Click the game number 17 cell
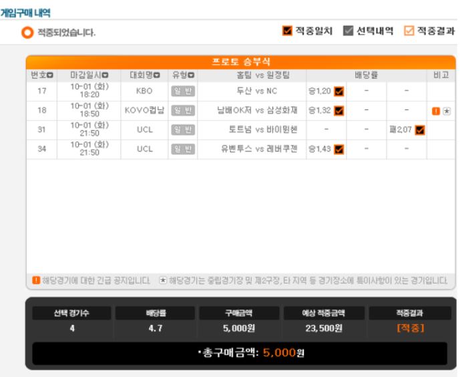Screen dimensions: 464x377 [41, 91]
